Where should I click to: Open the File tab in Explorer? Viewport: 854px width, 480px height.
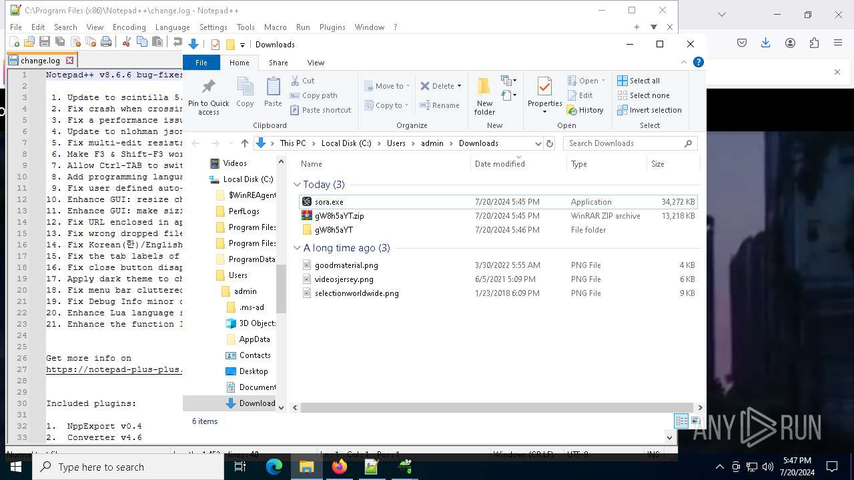pyautogui.click(x=201, y=63)
